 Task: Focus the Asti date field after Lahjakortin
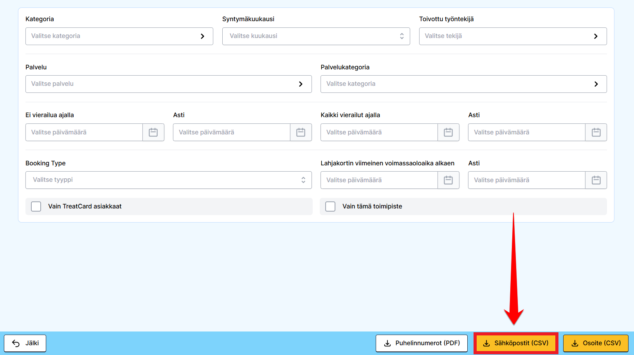point(527,180)
